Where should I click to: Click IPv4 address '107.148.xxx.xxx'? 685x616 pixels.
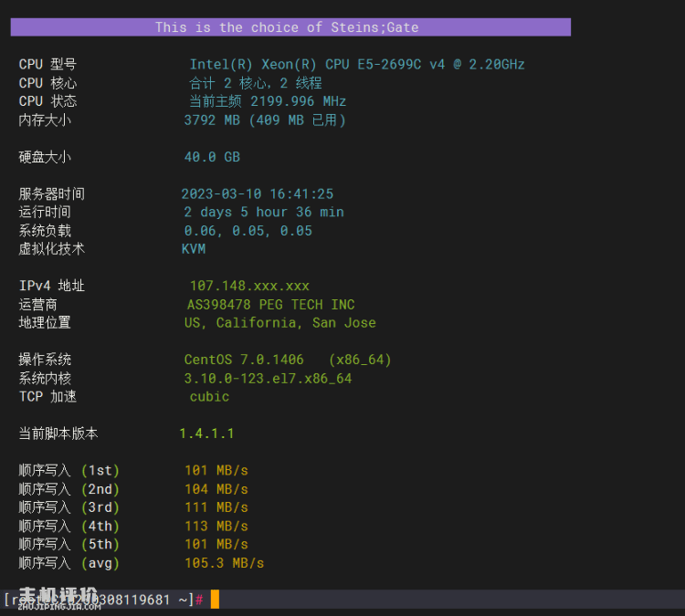pos(249,286)
